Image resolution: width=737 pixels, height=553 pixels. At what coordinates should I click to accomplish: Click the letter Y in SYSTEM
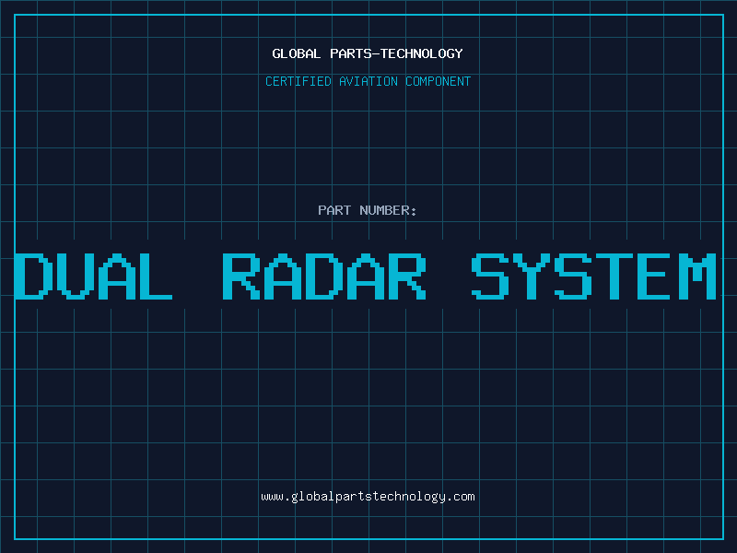[x=532, y=276]
